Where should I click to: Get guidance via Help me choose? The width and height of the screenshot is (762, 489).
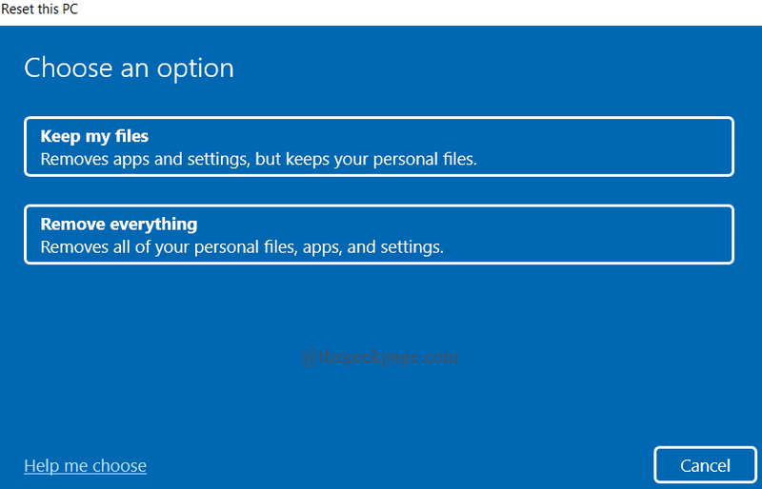pos(85,465)
